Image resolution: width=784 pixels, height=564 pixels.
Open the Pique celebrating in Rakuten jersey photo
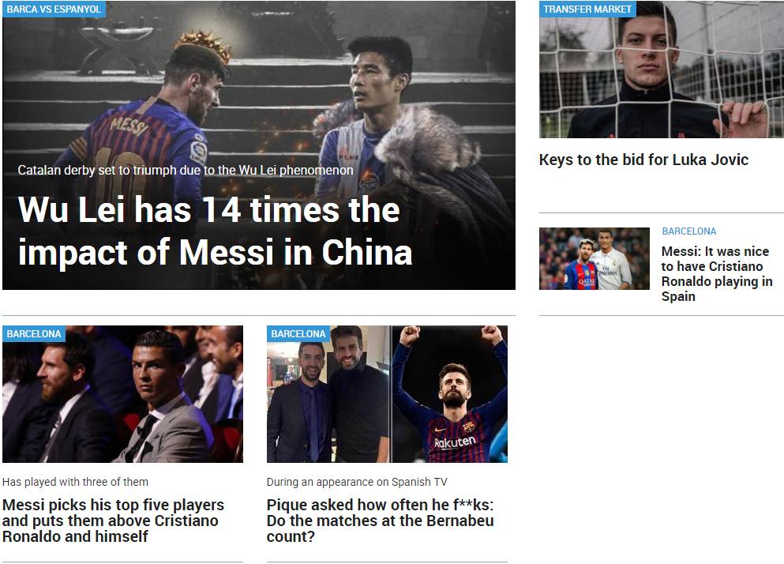[x=449, y=394]
